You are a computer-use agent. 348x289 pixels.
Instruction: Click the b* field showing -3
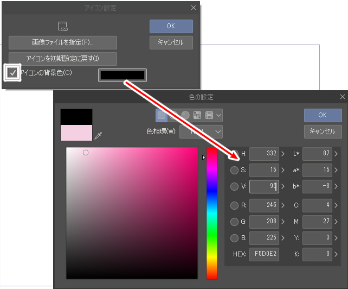(317, 186)
